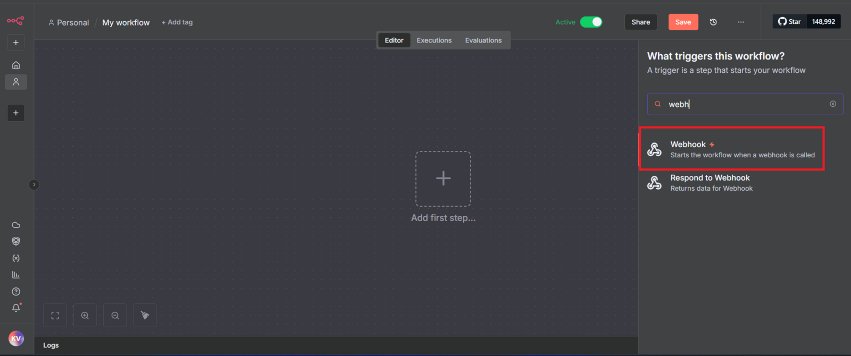Switch to the Executions tab
The image size is (851, 356).
pyautogui.click(x=434, y=40)
